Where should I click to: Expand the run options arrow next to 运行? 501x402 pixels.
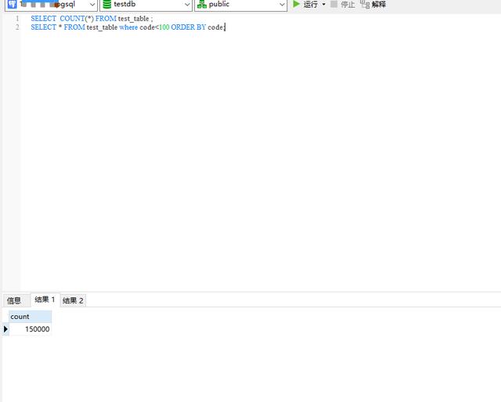tap(323, 5)
